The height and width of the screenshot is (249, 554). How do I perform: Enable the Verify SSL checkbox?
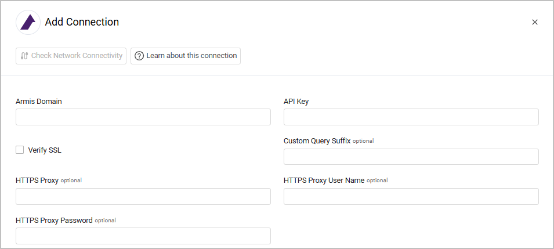20,150
